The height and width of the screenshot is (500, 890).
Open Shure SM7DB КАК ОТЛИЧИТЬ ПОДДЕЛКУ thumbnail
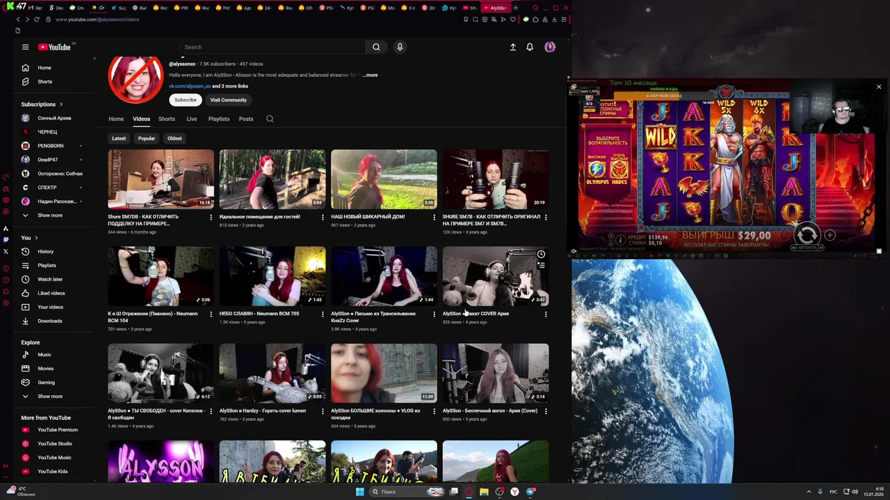(x=161, y=179)
